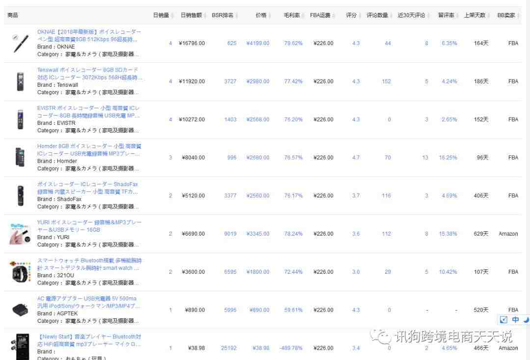This screenshot has height=360, width=530.
Task: Click the first square icon on the input method bar
Action: coord(503,319)
